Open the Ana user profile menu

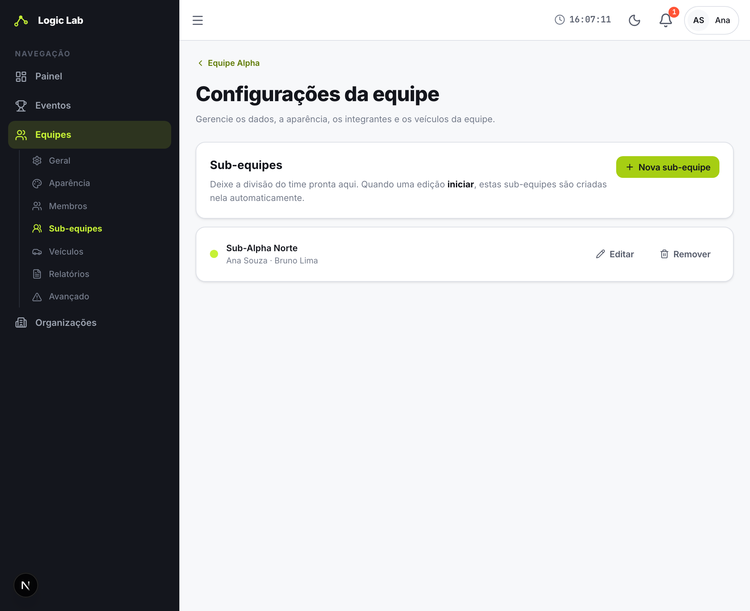point(711,20)
